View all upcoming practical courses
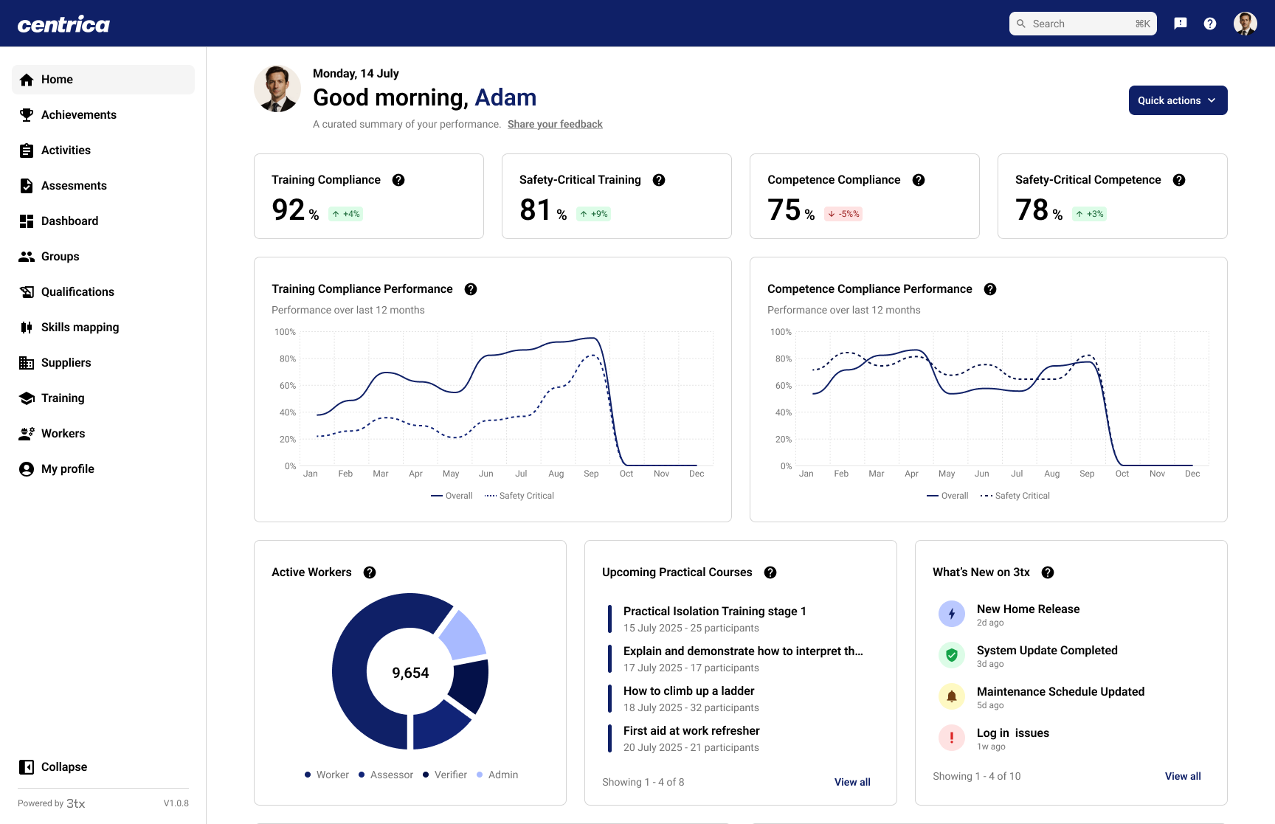This screenshot has width=1275, height=824. pyautogui.click(x=852, y=782)
